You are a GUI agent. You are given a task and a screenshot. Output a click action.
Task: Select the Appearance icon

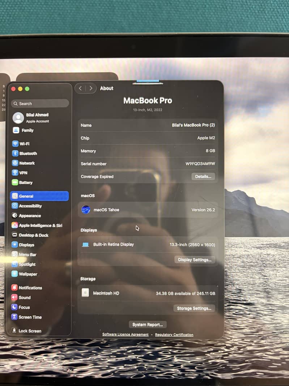(x=15, y=215)
